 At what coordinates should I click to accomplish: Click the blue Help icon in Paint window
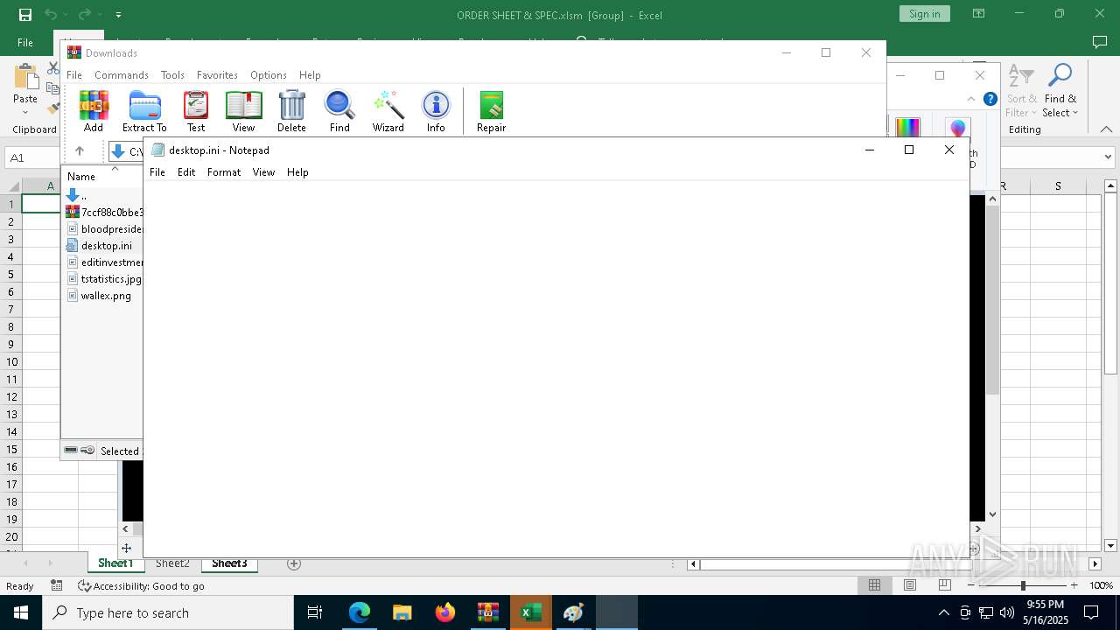pyautogui.click(x=990, y=99)
